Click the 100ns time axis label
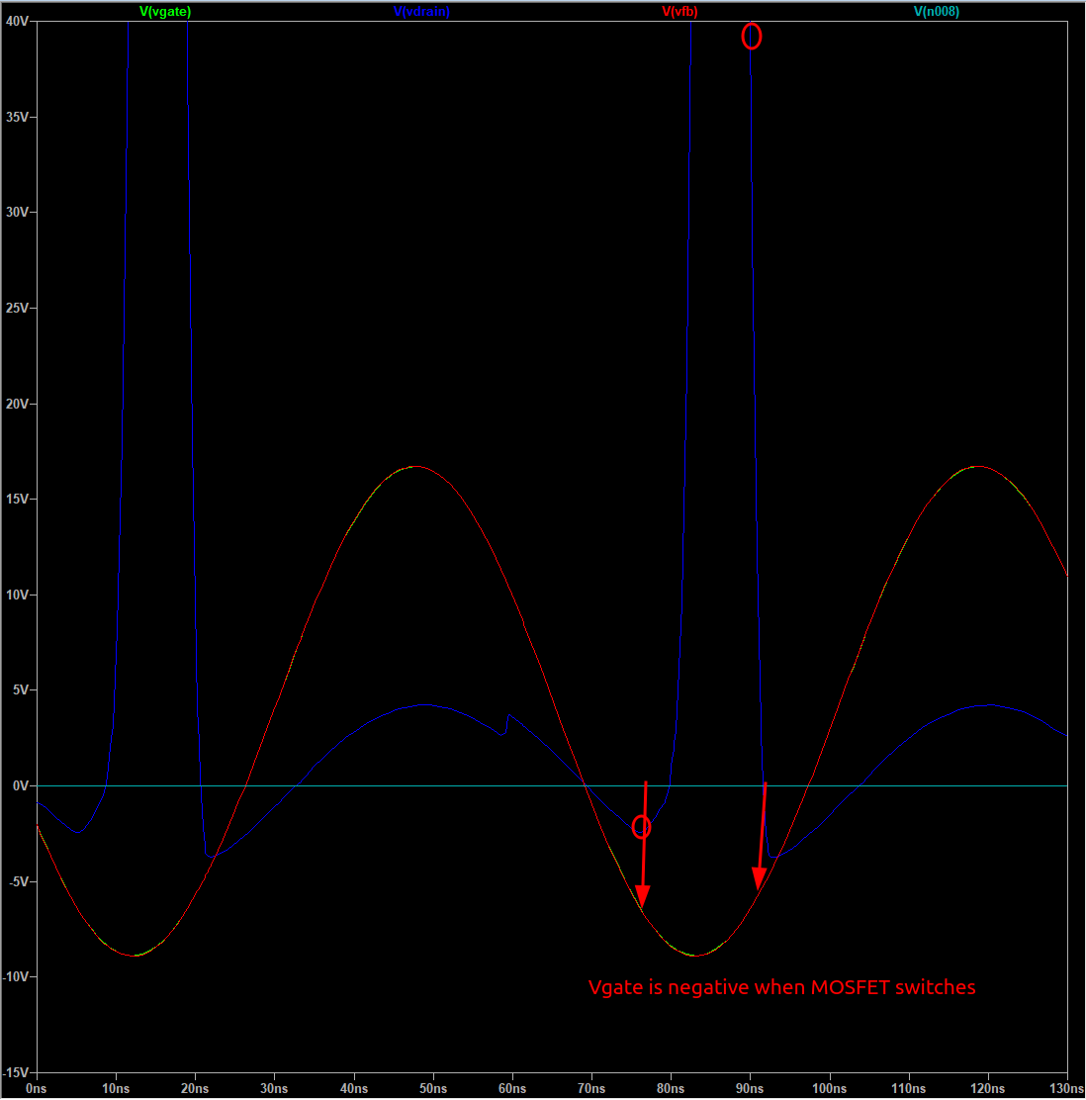 [829, 1088]
